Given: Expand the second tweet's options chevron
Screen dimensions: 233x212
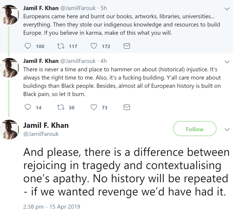Looking at the screenshot, I should tap(227, 61).
